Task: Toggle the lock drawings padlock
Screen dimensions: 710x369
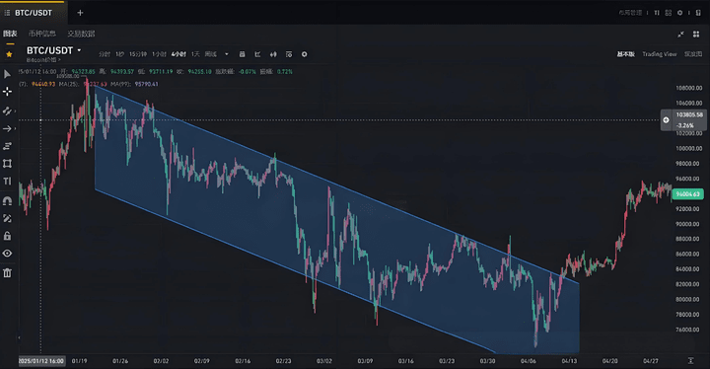Action: [7, 236]
